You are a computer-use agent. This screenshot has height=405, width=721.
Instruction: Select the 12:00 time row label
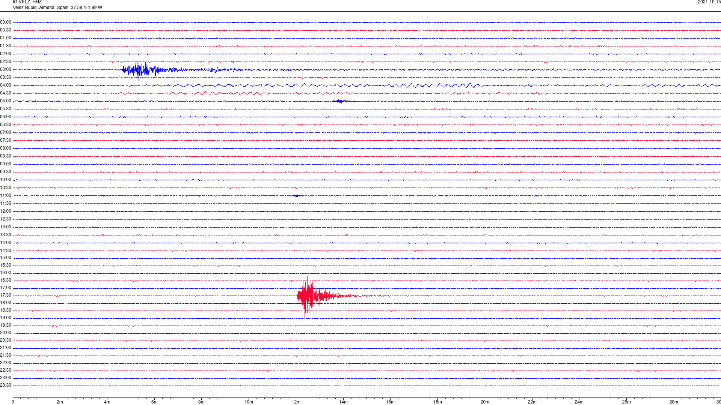click(x=6, y=211)
